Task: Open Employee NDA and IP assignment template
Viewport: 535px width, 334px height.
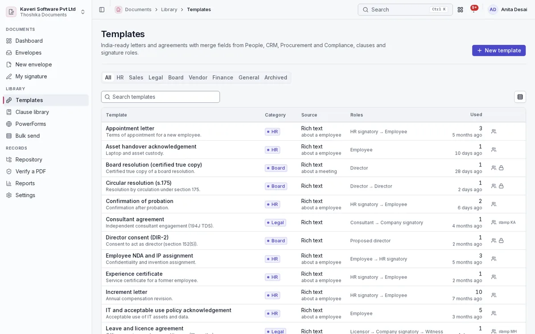Action: click(149, 256)
